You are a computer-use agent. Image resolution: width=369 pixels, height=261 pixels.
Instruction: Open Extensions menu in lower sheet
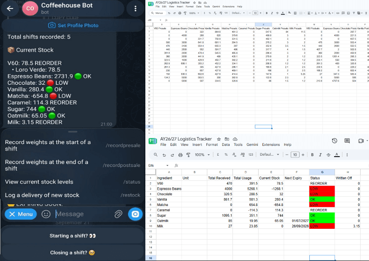click(271, 145)
